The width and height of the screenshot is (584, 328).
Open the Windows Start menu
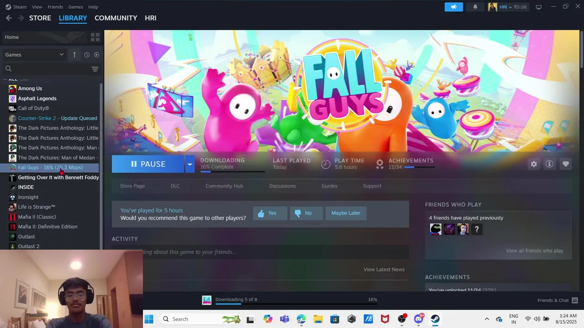pyautogui.click(x=149, y=319)
